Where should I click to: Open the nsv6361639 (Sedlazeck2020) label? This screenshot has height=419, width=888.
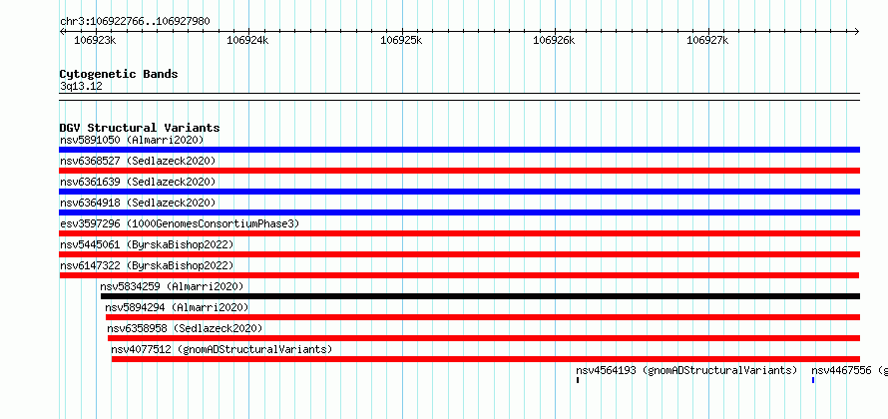138,182
